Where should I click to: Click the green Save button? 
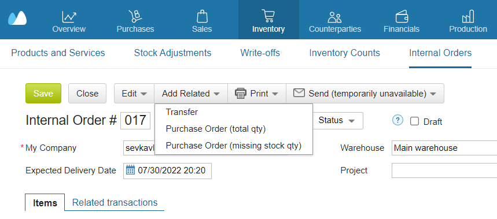click(x=43, y=94)
